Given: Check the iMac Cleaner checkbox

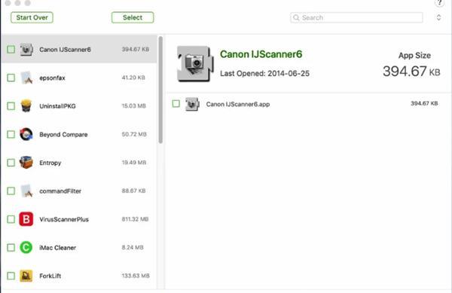Looking at the screenshot, I should click(11, 248).
